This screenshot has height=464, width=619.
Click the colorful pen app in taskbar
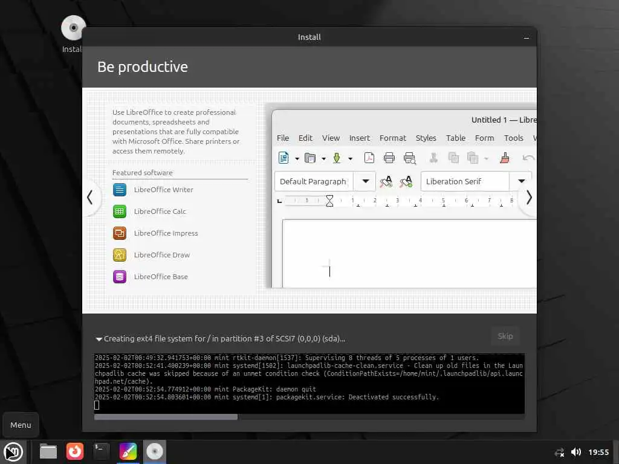(128, 451)
